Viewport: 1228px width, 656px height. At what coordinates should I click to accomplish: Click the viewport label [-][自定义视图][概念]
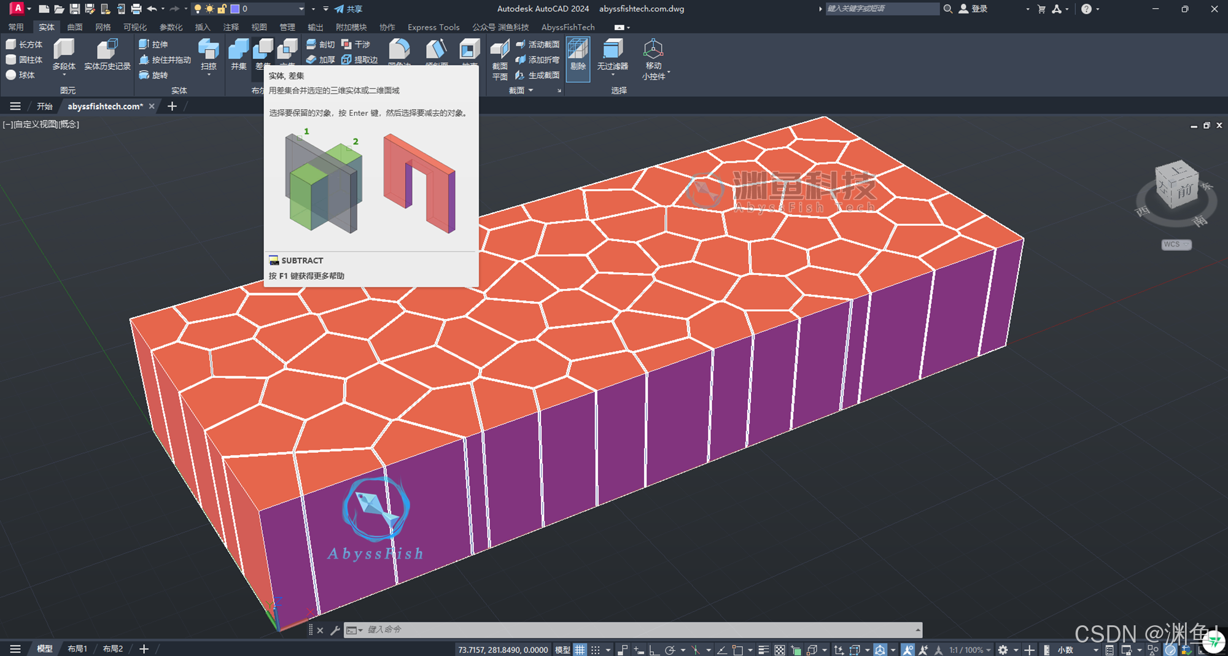point(41,124)
